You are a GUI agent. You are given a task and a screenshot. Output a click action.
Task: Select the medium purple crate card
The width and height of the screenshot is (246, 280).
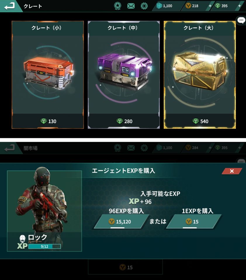pos(124,75)
